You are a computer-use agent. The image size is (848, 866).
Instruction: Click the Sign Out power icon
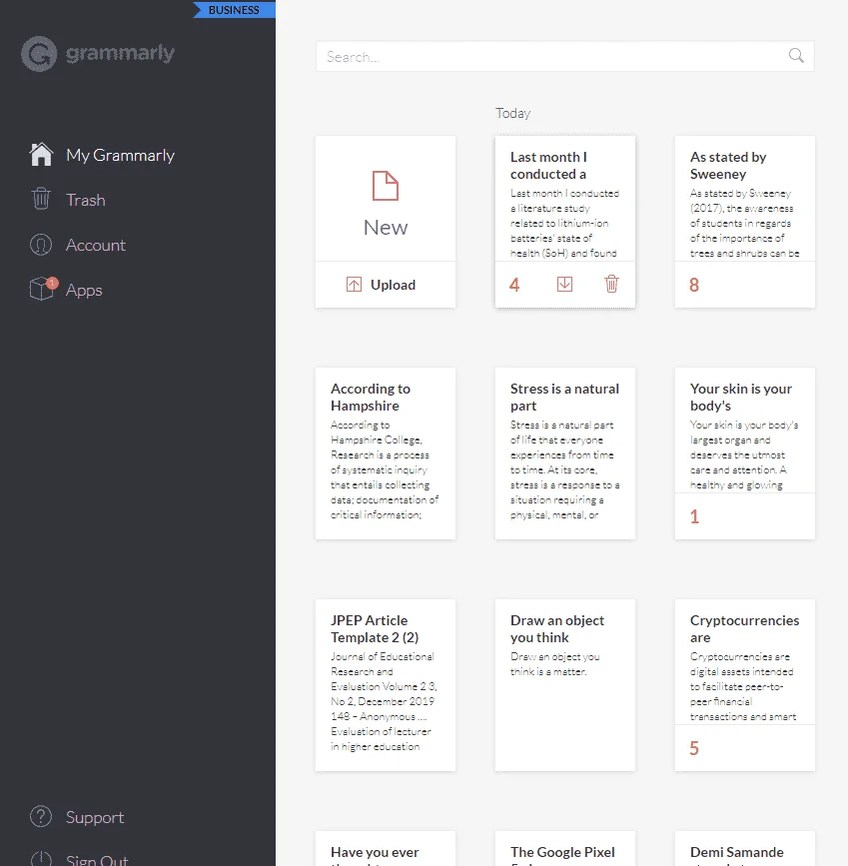pyautogui.click(x=41, y=859)
